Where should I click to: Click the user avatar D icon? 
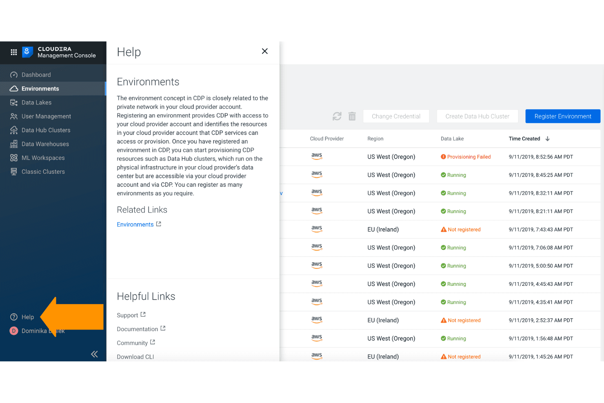pyautogui.click(x=14, y=331)
